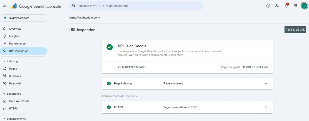Click the mightydam.com property favicon
Viewport: 309px width, 121px height.
click(x=5, y=18)
